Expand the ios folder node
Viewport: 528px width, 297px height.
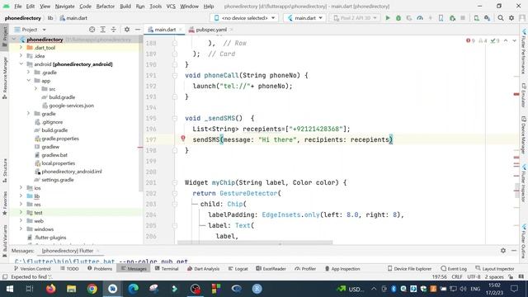point(21,188)
